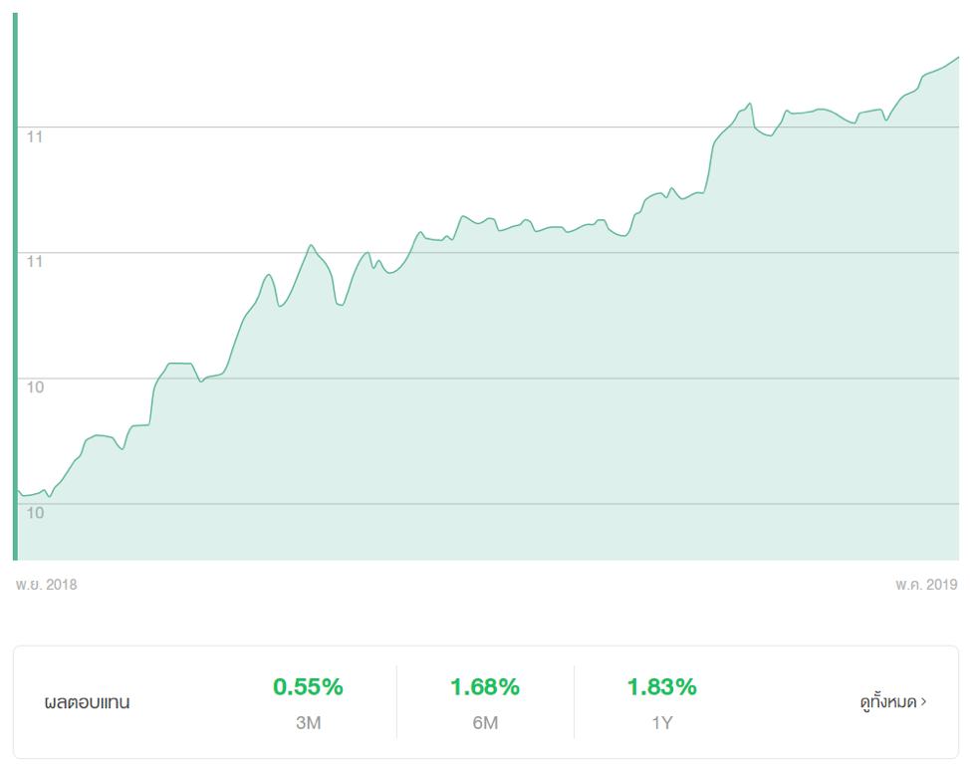Click the chart line's rightmost end point

957,58
